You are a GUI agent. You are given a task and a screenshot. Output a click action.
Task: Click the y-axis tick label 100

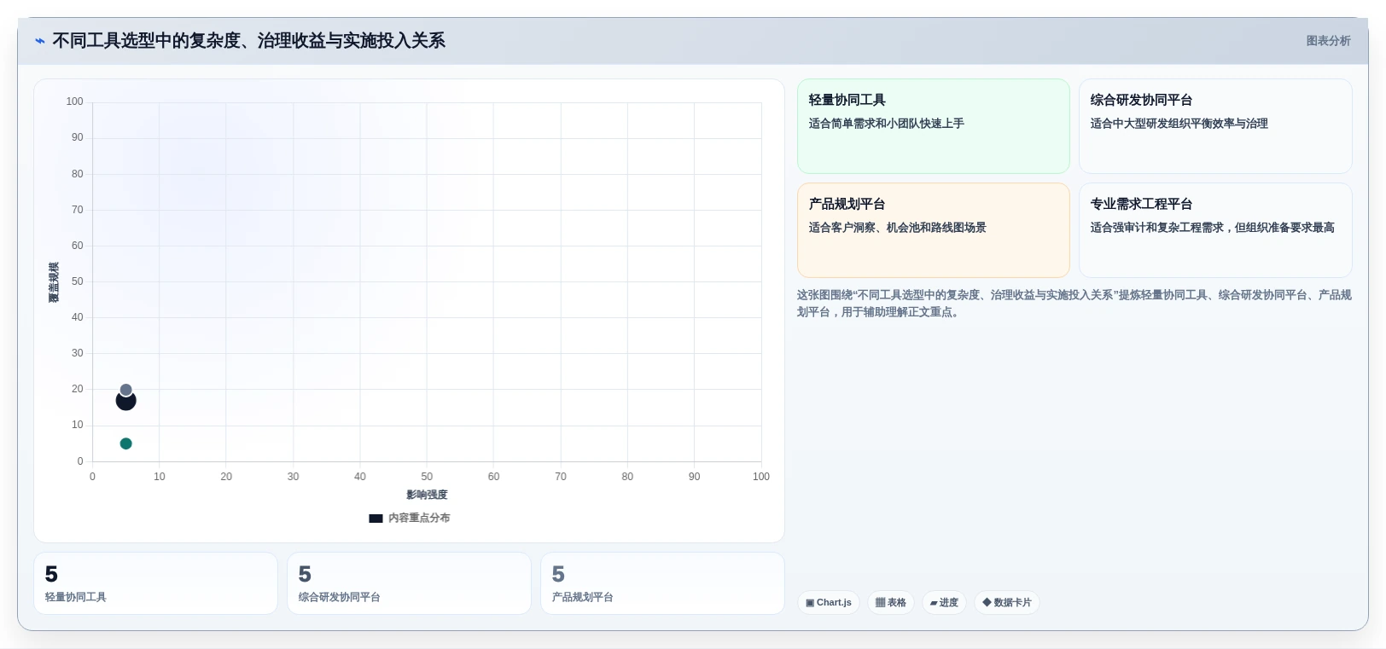(x=75, y=101)
